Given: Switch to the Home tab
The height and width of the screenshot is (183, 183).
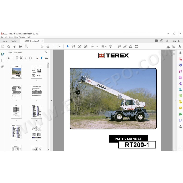Looking at the screenshot, I should (4, 41).
